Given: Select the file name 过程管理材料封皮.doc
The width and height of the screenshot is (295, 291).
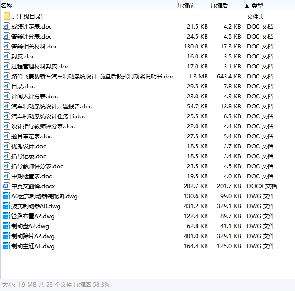Looking at the screenshot, I should [x=40, y=67].
